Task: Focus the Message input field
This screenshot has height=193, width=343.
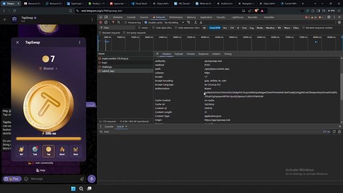Action: 55,179
